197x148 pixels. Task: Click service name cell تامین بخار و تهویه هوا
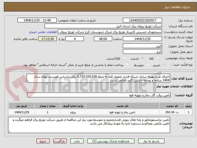tap(122, 112)
